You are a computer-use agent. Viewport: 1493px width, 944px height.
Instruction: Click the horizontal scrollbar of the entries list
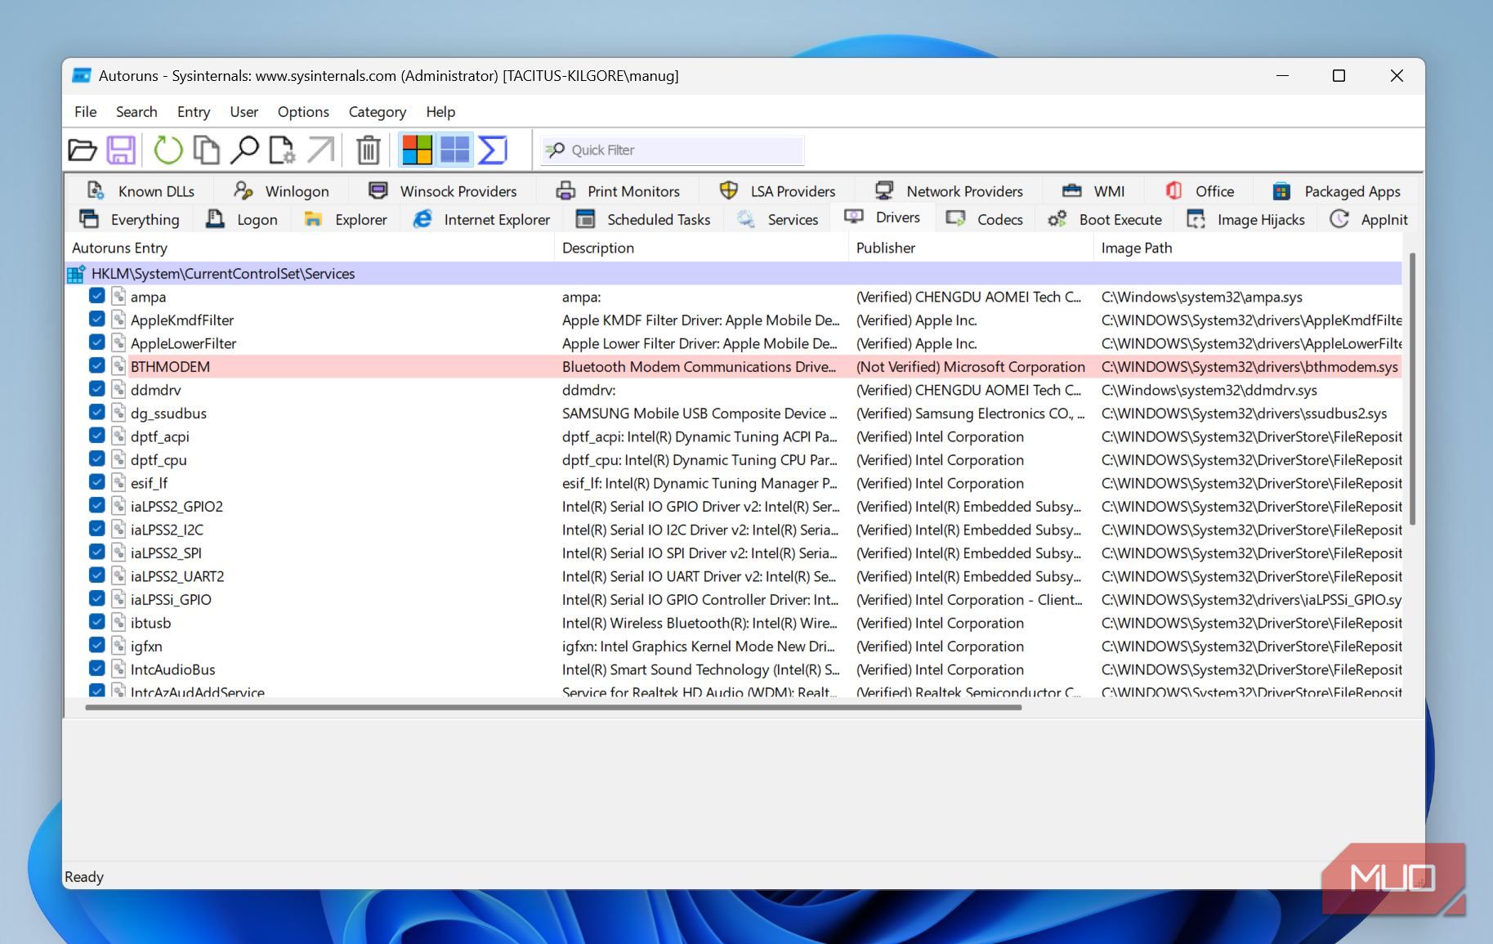tap(553, 707)
